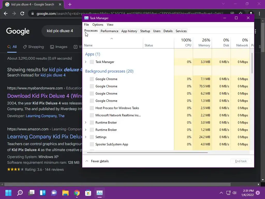Click icon beside Spooler SubSystem App
Image resolution: width=265 pixels, height=199 pixels.
[x=92, y=144]
